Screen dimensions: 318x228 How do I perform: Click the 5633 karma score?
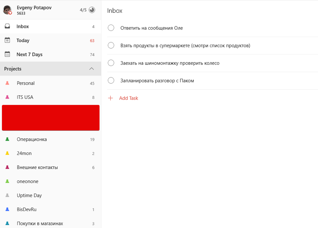click(21, 13)
